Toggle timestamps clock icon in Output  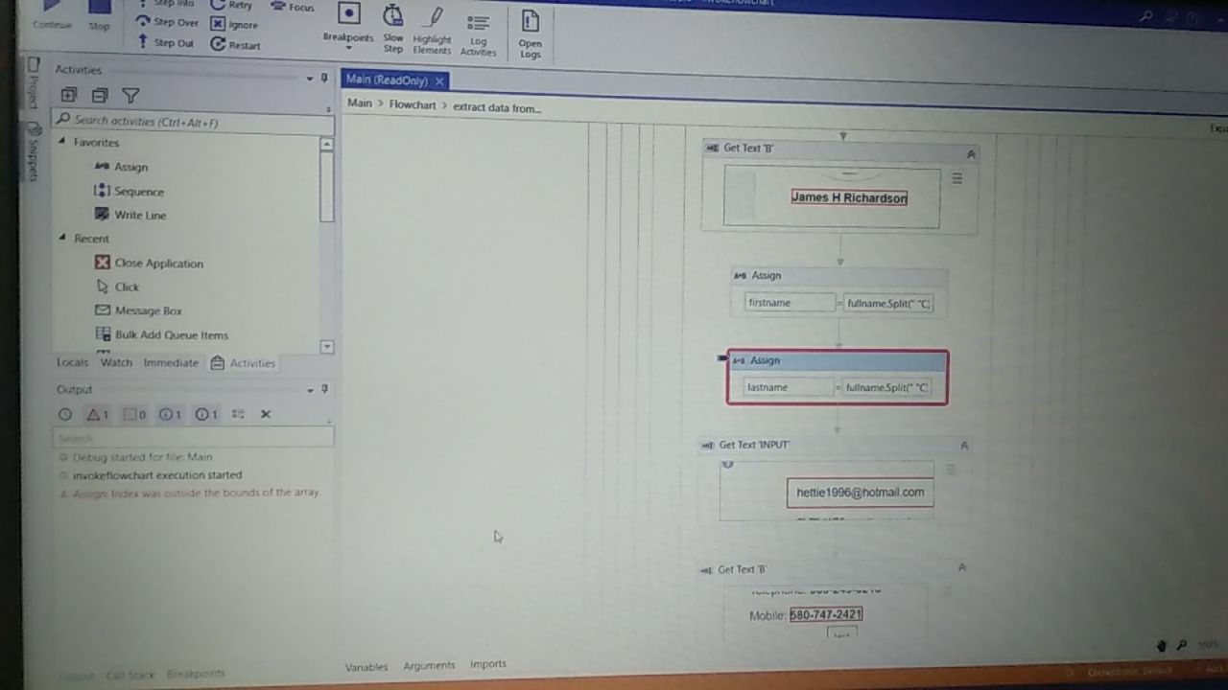[x=65, y=414]
